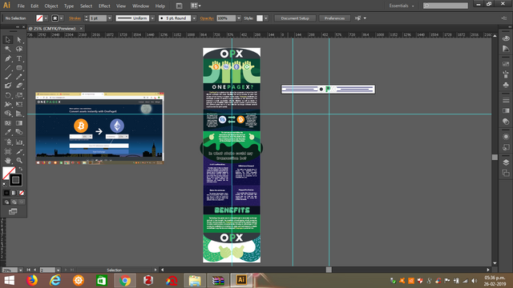Open the zoom level dropdown at bottom
The image size is (513, 288).
[21, 270]
